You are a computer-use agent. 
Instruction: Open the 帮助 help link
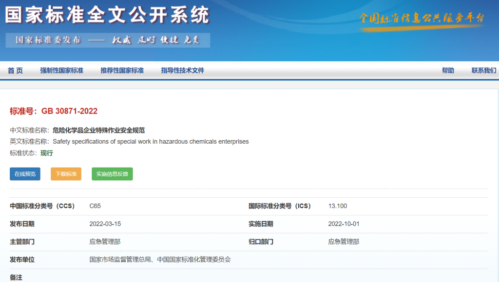pos(448,70)
